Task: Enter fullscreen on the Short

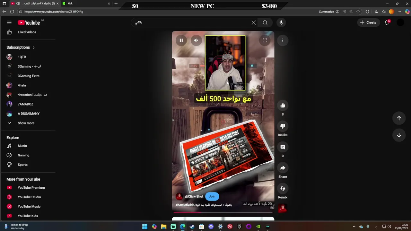Action: (x=265, y=40)
